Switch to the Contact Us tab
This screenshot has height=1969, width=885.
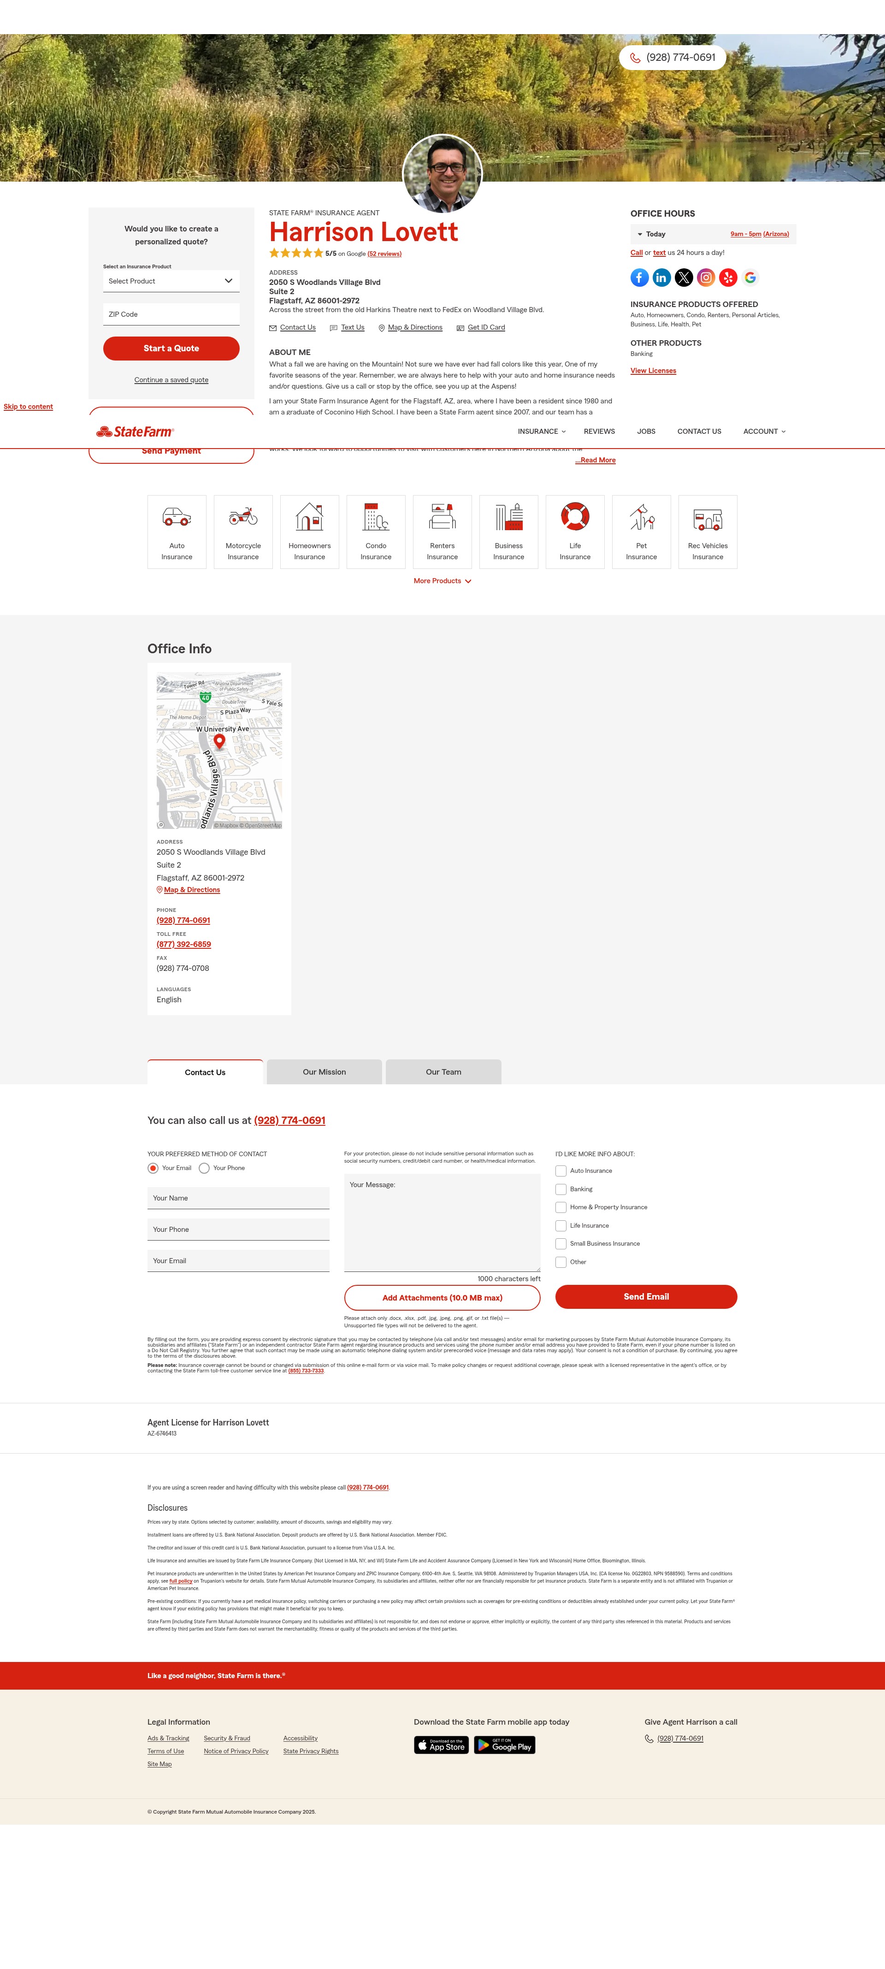[205, 1072]
